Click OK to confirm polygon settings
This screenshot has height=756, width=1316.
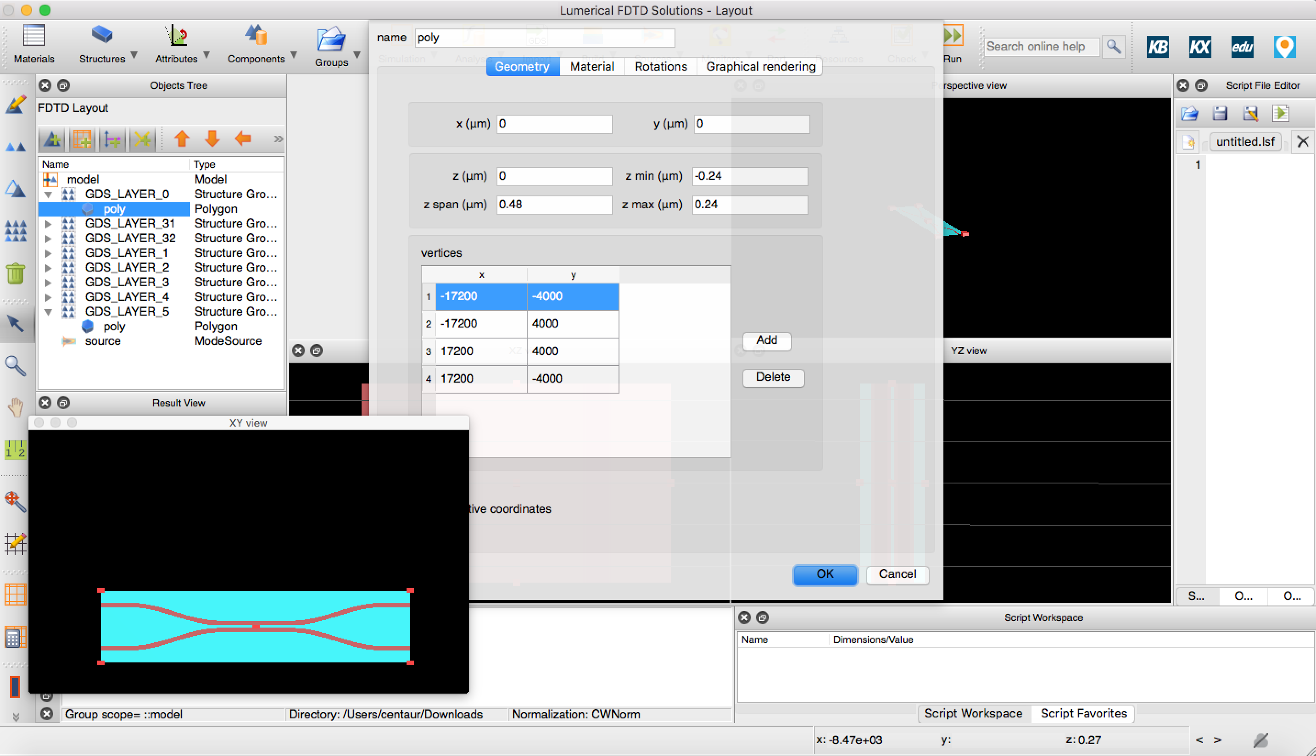[x=825, y=575]
